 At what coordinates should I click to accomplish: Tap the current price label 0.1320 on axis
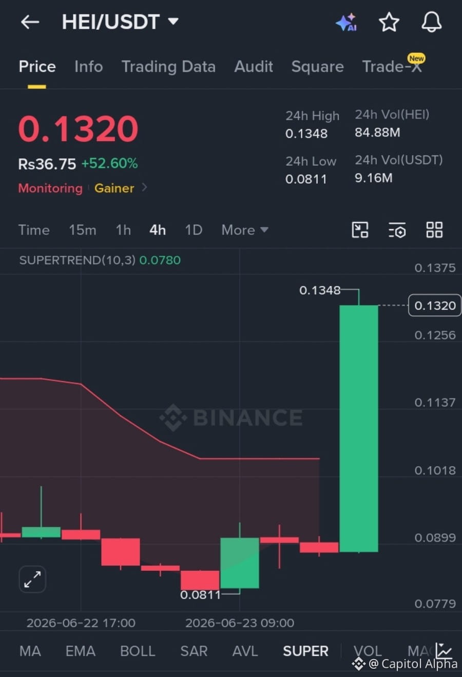pyautogui.click(x=435, y=306)
